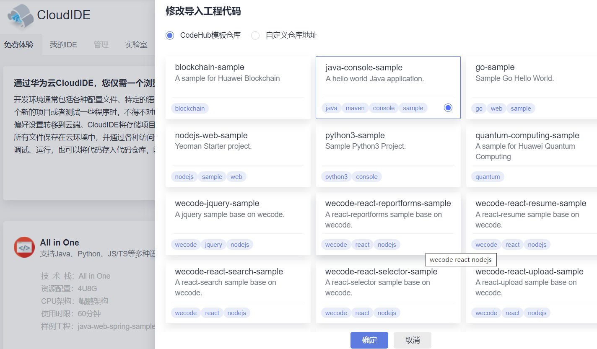Pick the nodejs-web-sample template card
Image resolution: width=597 pixels, height=349 pixels.
(238, 156)
